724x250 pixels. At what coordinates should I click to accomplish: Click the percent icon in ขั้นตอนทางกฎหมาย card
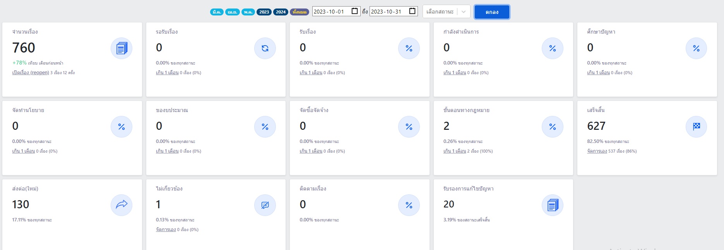553,127
